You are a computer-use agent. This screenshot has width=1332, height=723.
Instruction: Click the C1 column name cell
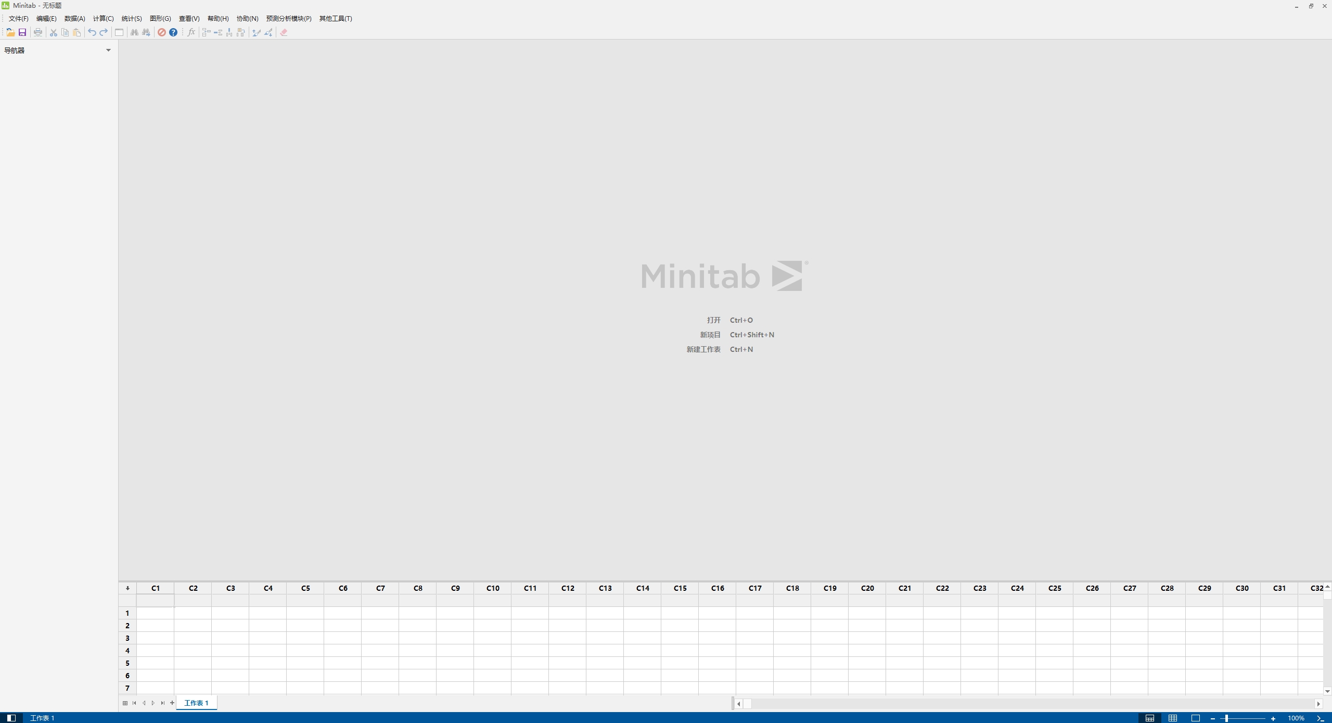(x=155, y=601)
